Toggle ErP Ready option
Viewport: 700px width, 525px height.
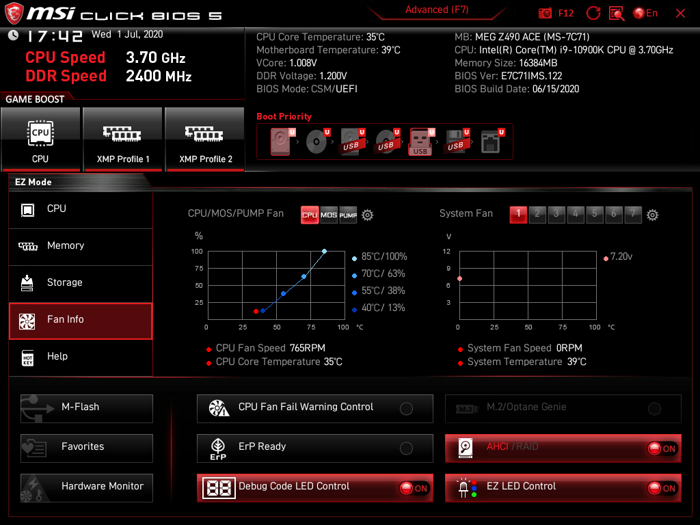coord(314,448)
